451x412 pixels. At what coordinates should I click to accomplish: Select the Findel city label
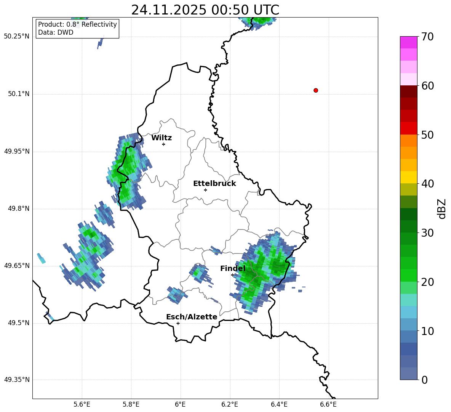[233, 268]
